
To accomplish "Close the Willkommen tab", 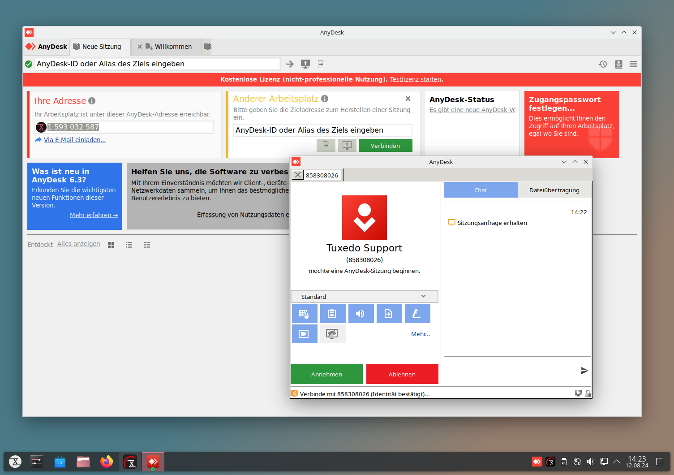I will coord(140,47).
